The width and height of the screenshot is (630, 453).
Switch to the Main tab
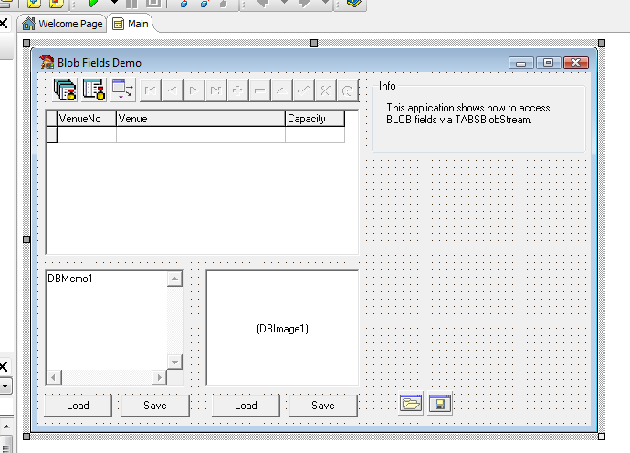131,24
